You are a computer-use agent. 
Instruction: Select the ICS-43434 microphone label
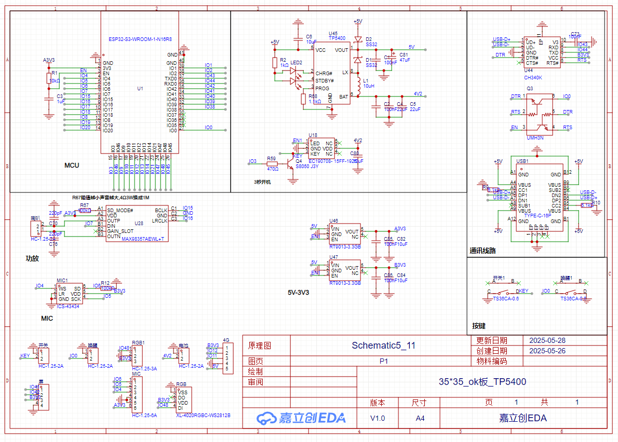point(68,306)
